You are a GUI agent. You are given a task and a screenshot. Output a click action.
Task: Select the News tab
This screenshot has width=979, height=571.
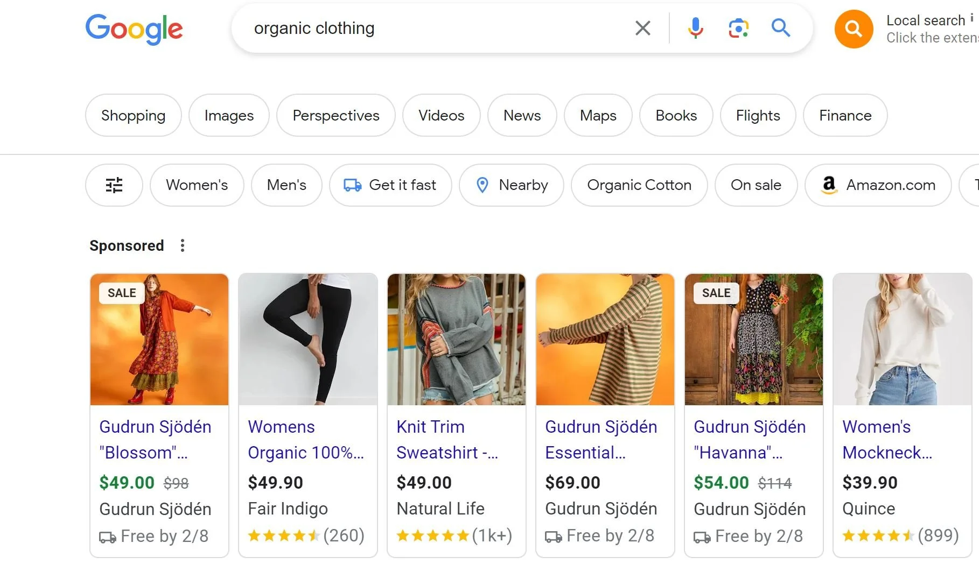coord(522,115)
